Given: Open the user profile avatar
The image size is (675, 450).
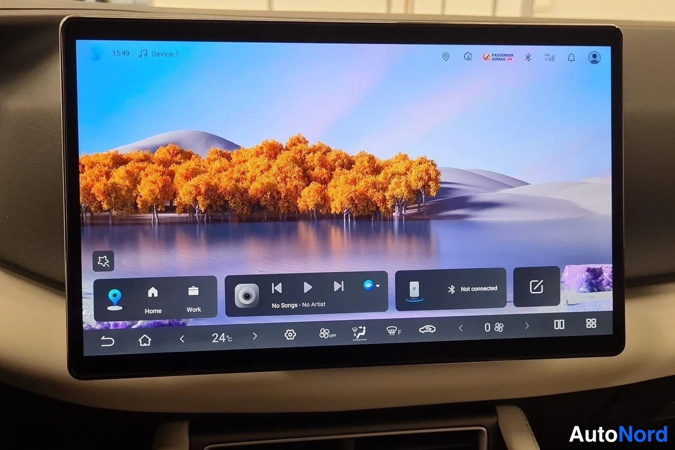Looking at the screenshot, I should click(x=594, y=58).
